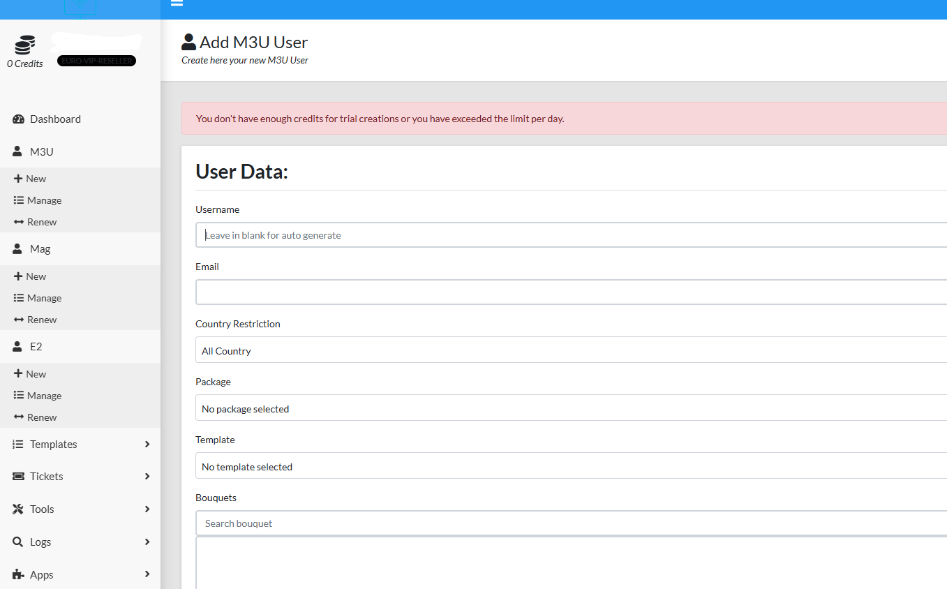This screenshot has height=589, width=947.
Task: Click the Apps puzzle piece icon
Action: click(19, 575)
